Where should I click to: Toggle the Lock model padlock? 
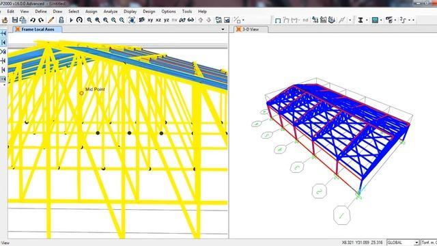61,20
